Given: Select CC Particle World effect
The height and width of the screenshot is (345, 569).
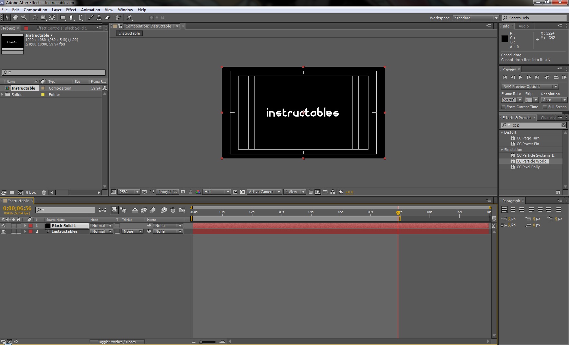Looking at the screenshot, I should click(x=531, y=161).
